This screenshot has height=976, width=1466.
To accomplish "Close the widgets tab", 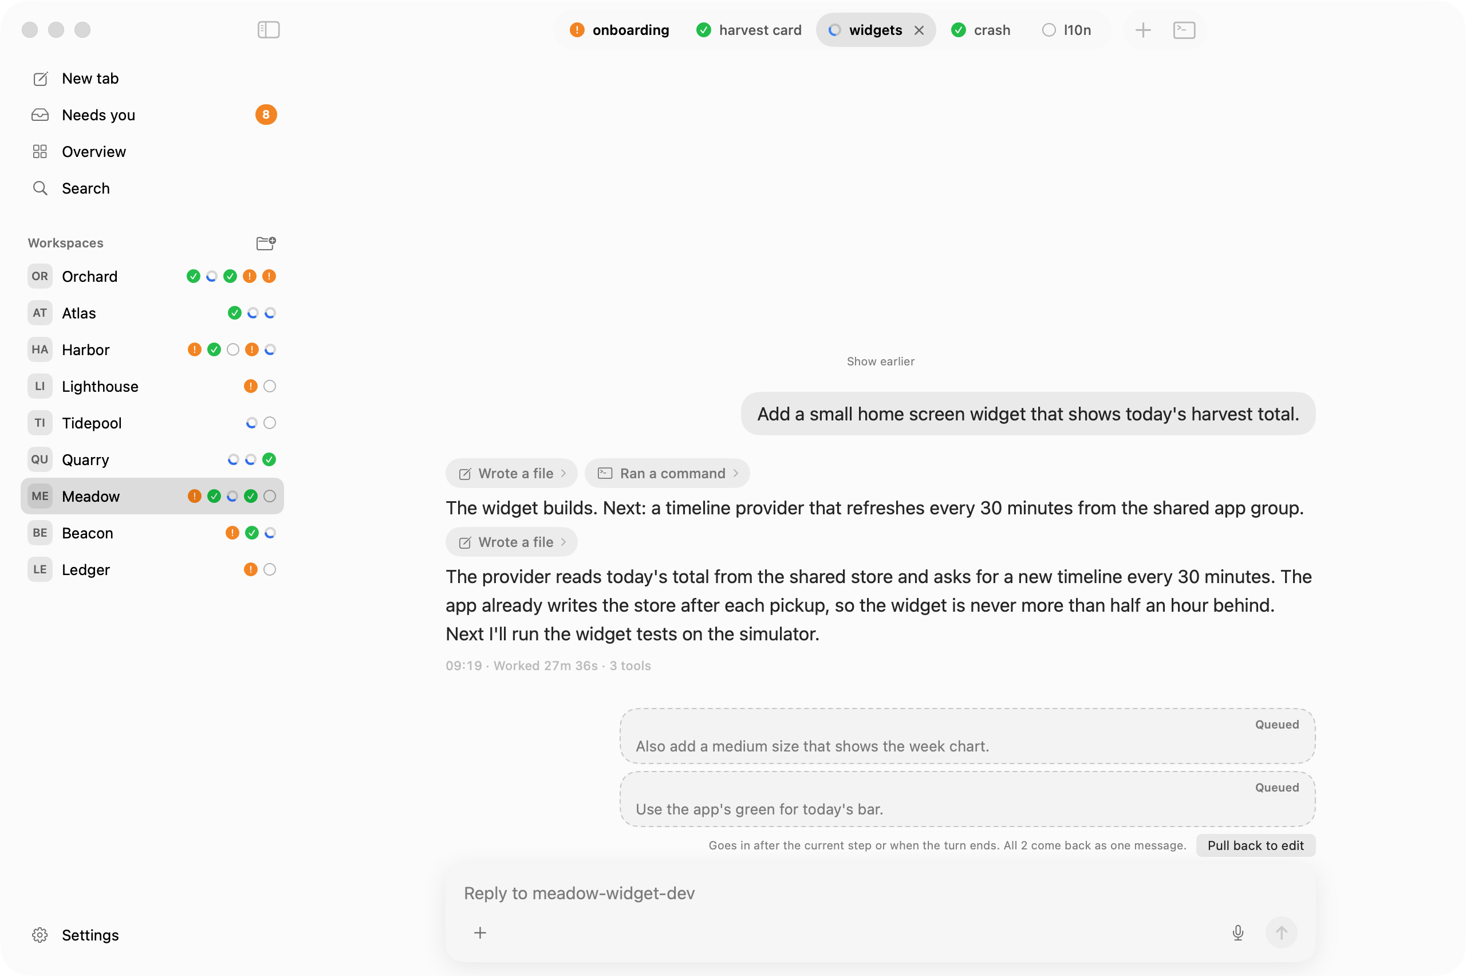I will coord(919,30).
